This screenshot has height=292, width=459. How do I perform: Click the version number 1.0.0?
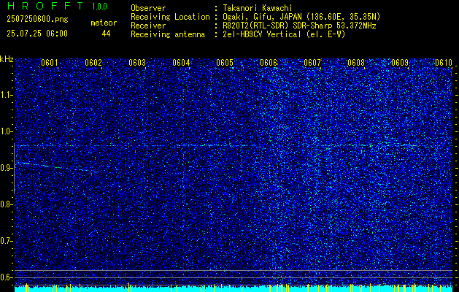click(x=99, y=7)
